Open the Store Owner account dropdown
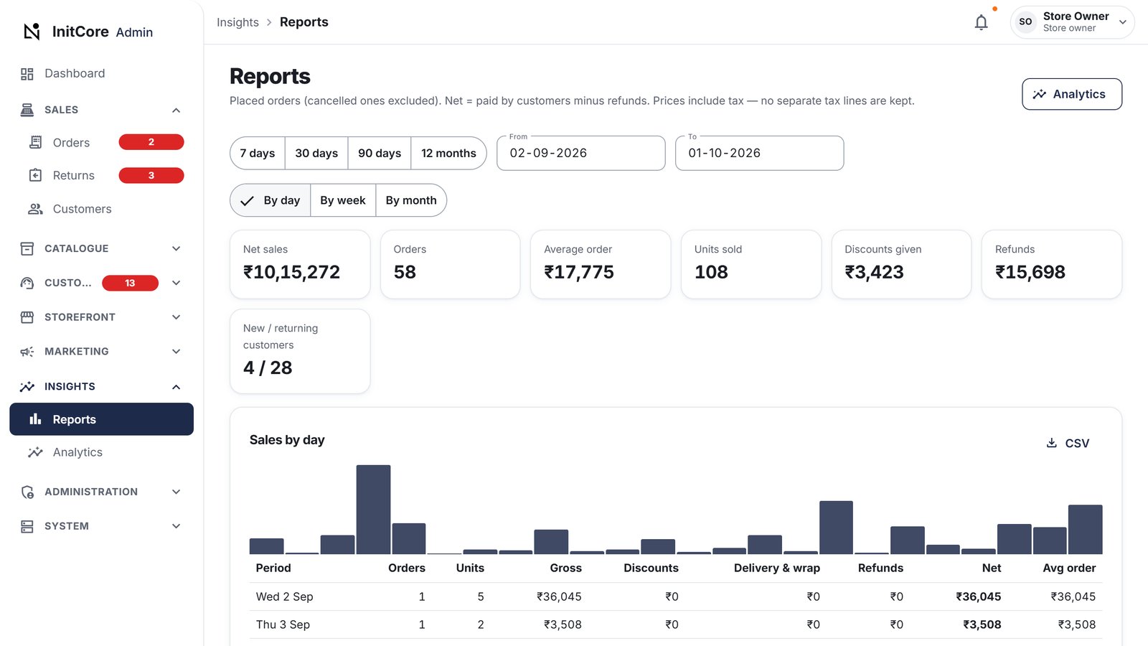1148x646 pixels. 1073,22
